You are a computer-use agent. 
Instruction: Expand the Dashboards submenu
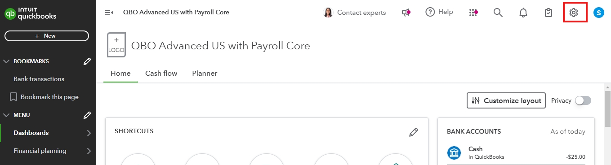coord(89,133)
